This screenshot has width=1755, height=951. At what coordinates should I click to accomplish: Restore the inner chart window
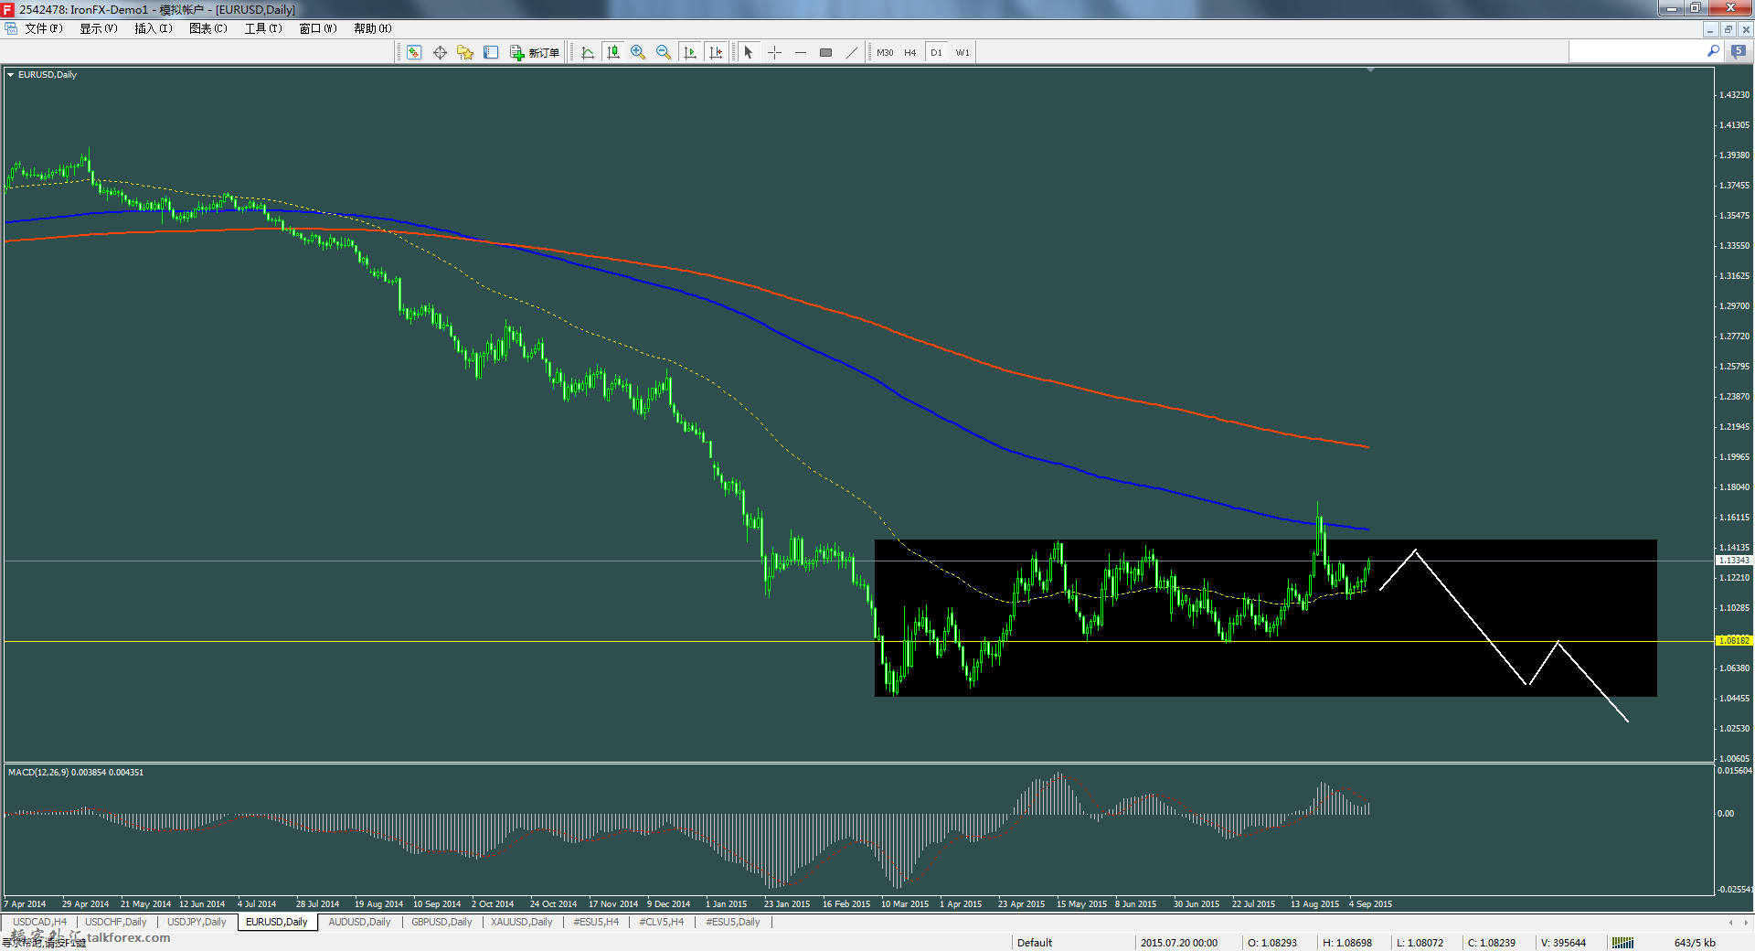pos(1728,29)
